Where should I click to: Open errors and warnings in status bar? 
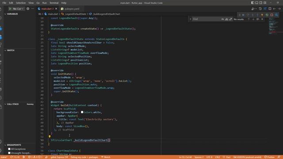pyautogui.click(x=35, y=157)
